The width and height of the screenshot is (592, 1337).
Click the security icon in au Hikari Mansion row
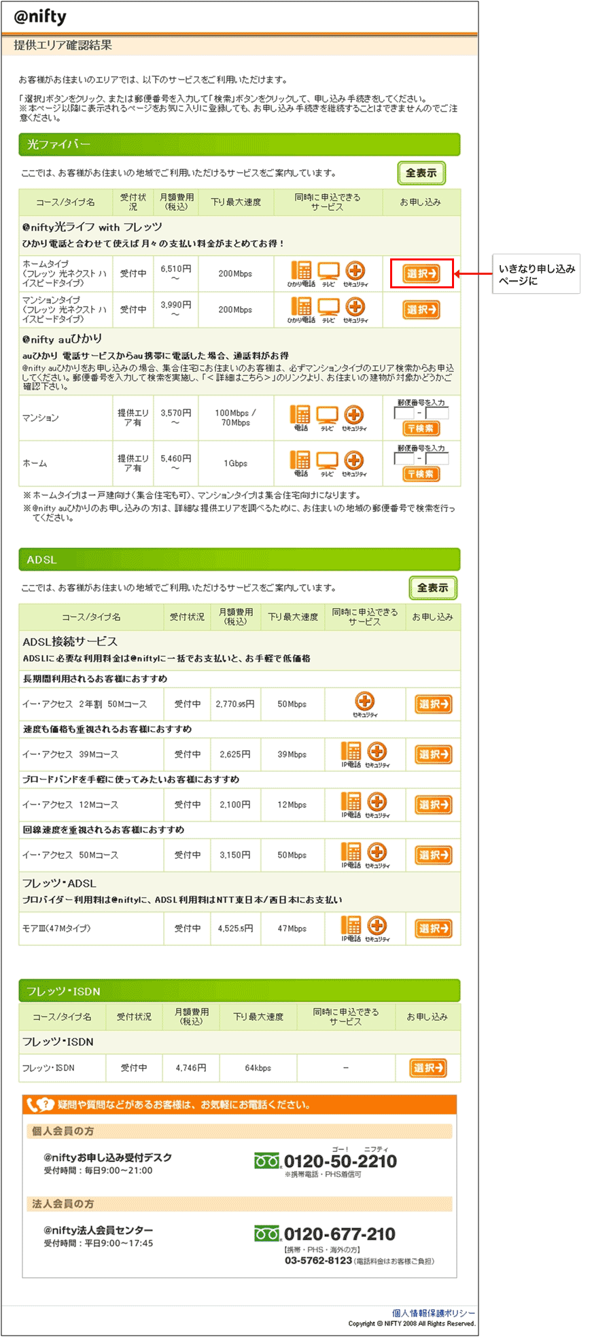pyautogui.click(x=354, y=418)
